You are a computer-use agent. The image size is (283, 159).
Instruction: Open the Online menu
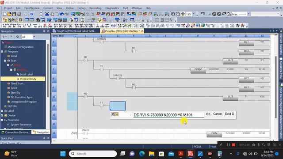(70, 8)
